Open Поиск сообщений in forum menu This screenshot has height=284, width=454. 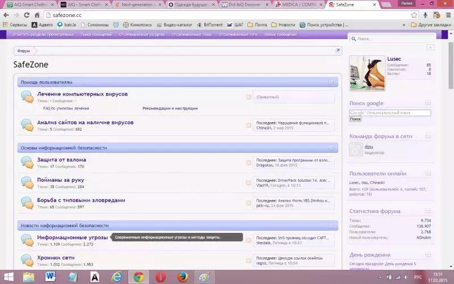tap(96, 35)
